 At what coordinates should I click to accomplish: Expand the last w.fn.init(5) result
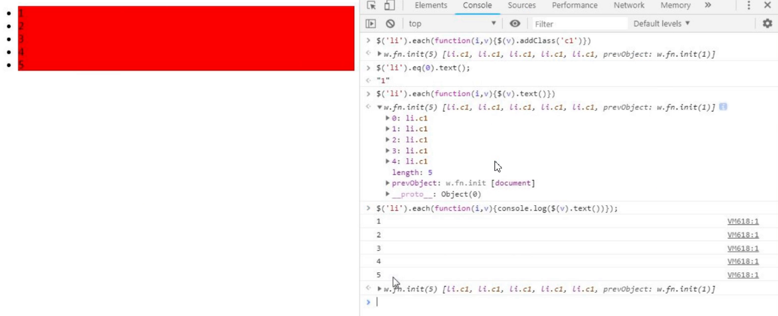tap(379, 289)
